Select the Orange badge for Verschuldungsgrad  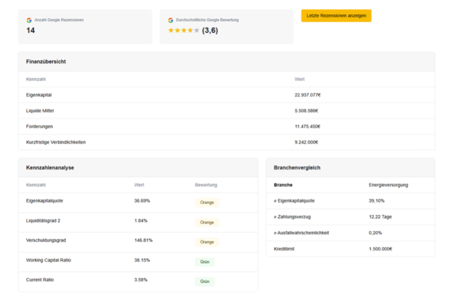click(x=207, y=242)
